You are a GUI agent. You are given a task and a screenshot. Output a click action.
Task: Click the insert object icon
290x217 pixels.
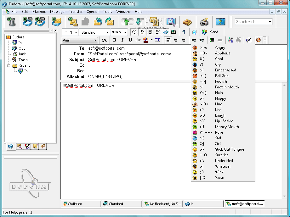pos(249,40)
